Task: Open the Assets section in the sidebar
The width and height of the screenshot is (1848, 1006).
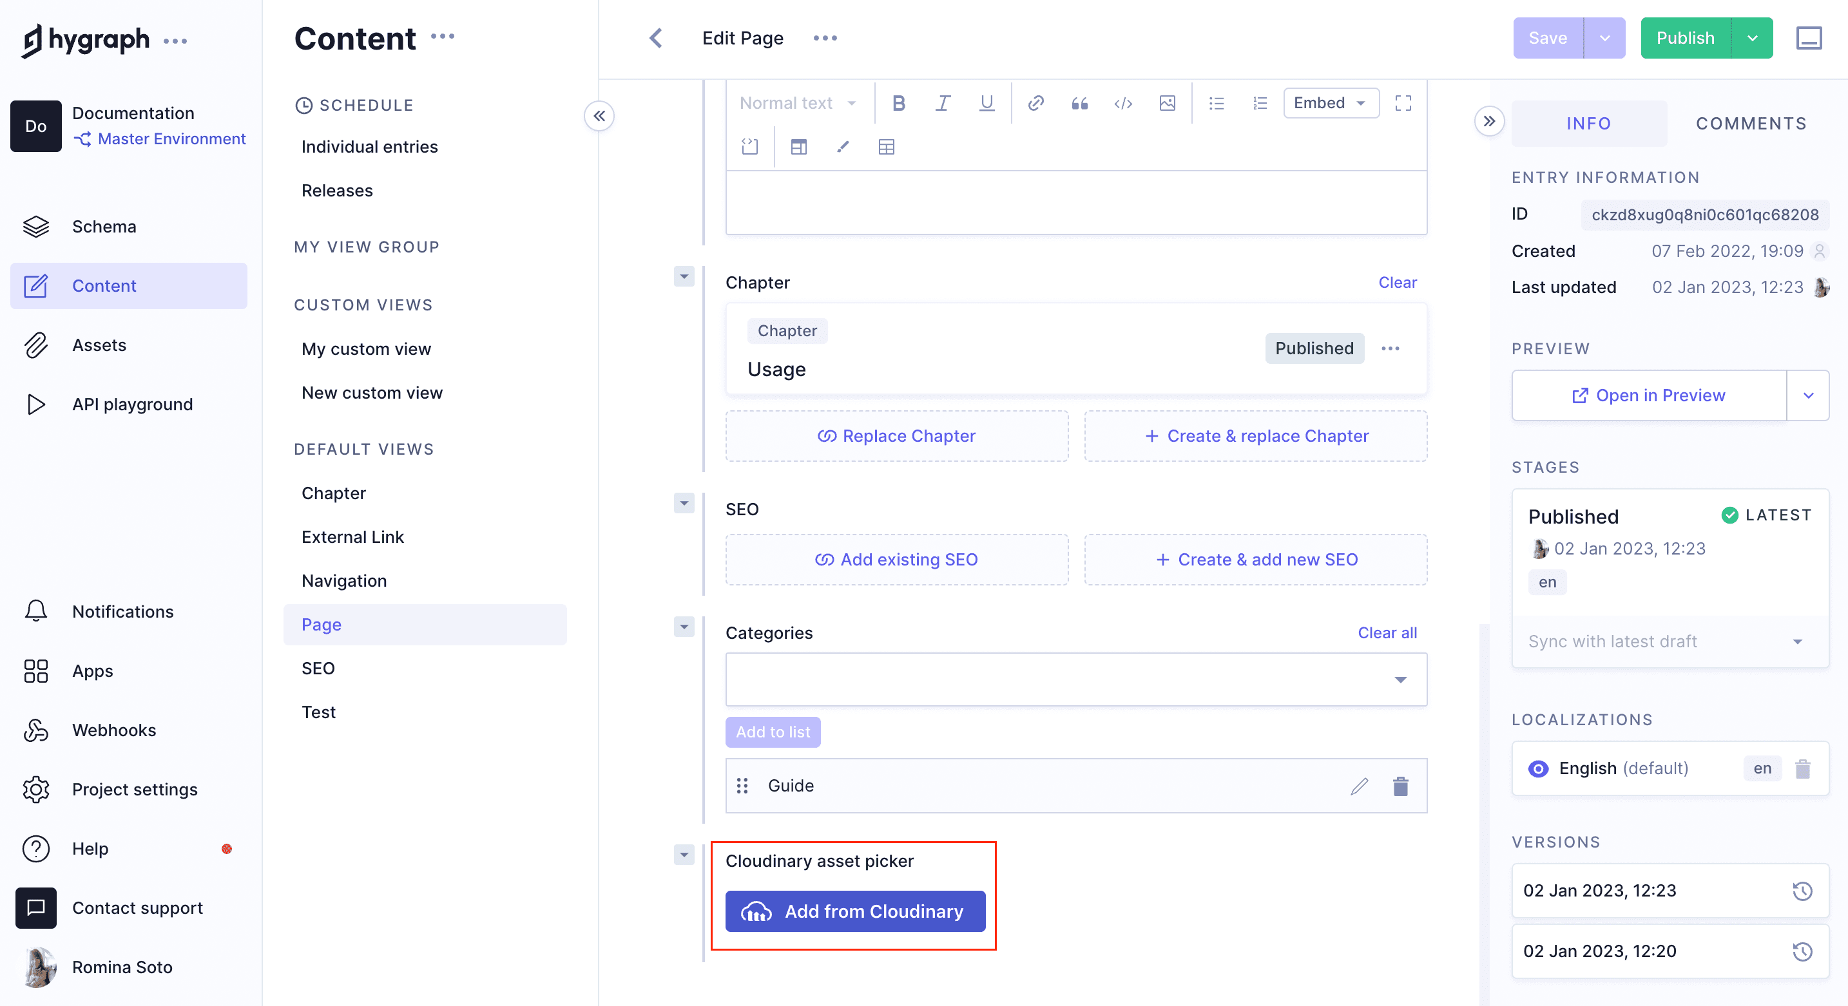Action: click(x=100, y=345)
